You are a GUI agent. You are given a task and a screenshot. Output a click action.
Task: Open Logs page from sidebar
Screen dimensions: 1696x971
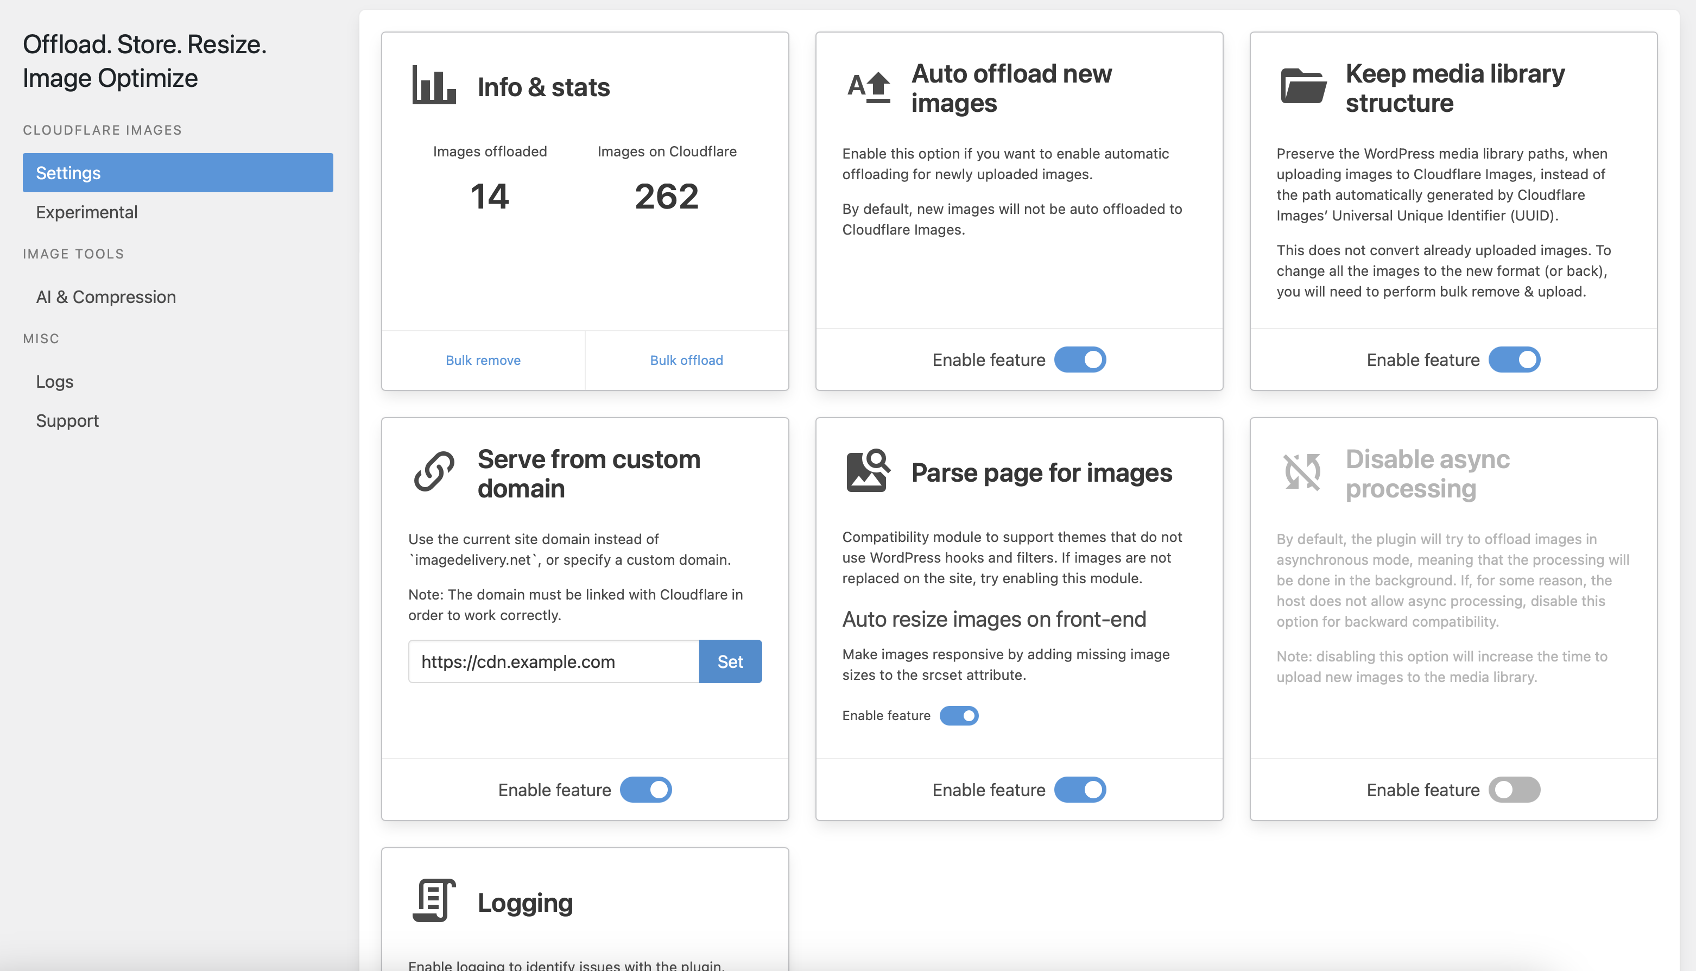(x=55, y=381)
